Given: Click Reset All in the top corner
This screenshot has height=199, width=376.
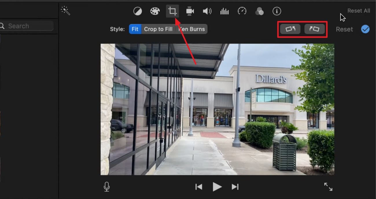Looking at the screenshot, I should (x=359, y=10).
